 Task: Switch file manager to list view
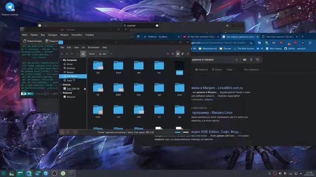tap(183, 54)
